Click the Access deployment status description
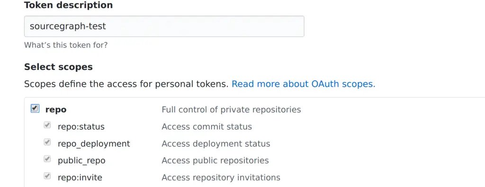Image resolution: width=485 pixels, height=187 pixels. pyautogui.click(x=216, y=144)
